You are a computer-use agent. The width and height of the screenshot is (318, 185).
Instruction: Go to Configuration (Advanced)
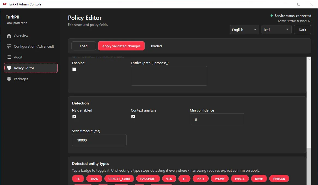[31, 46]
